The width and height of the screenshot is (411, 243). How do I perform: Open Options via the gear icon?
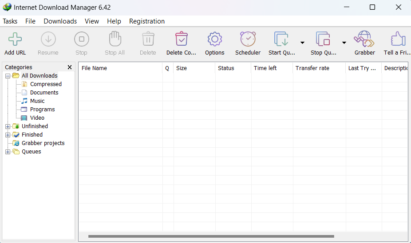[x=215, y=39]
